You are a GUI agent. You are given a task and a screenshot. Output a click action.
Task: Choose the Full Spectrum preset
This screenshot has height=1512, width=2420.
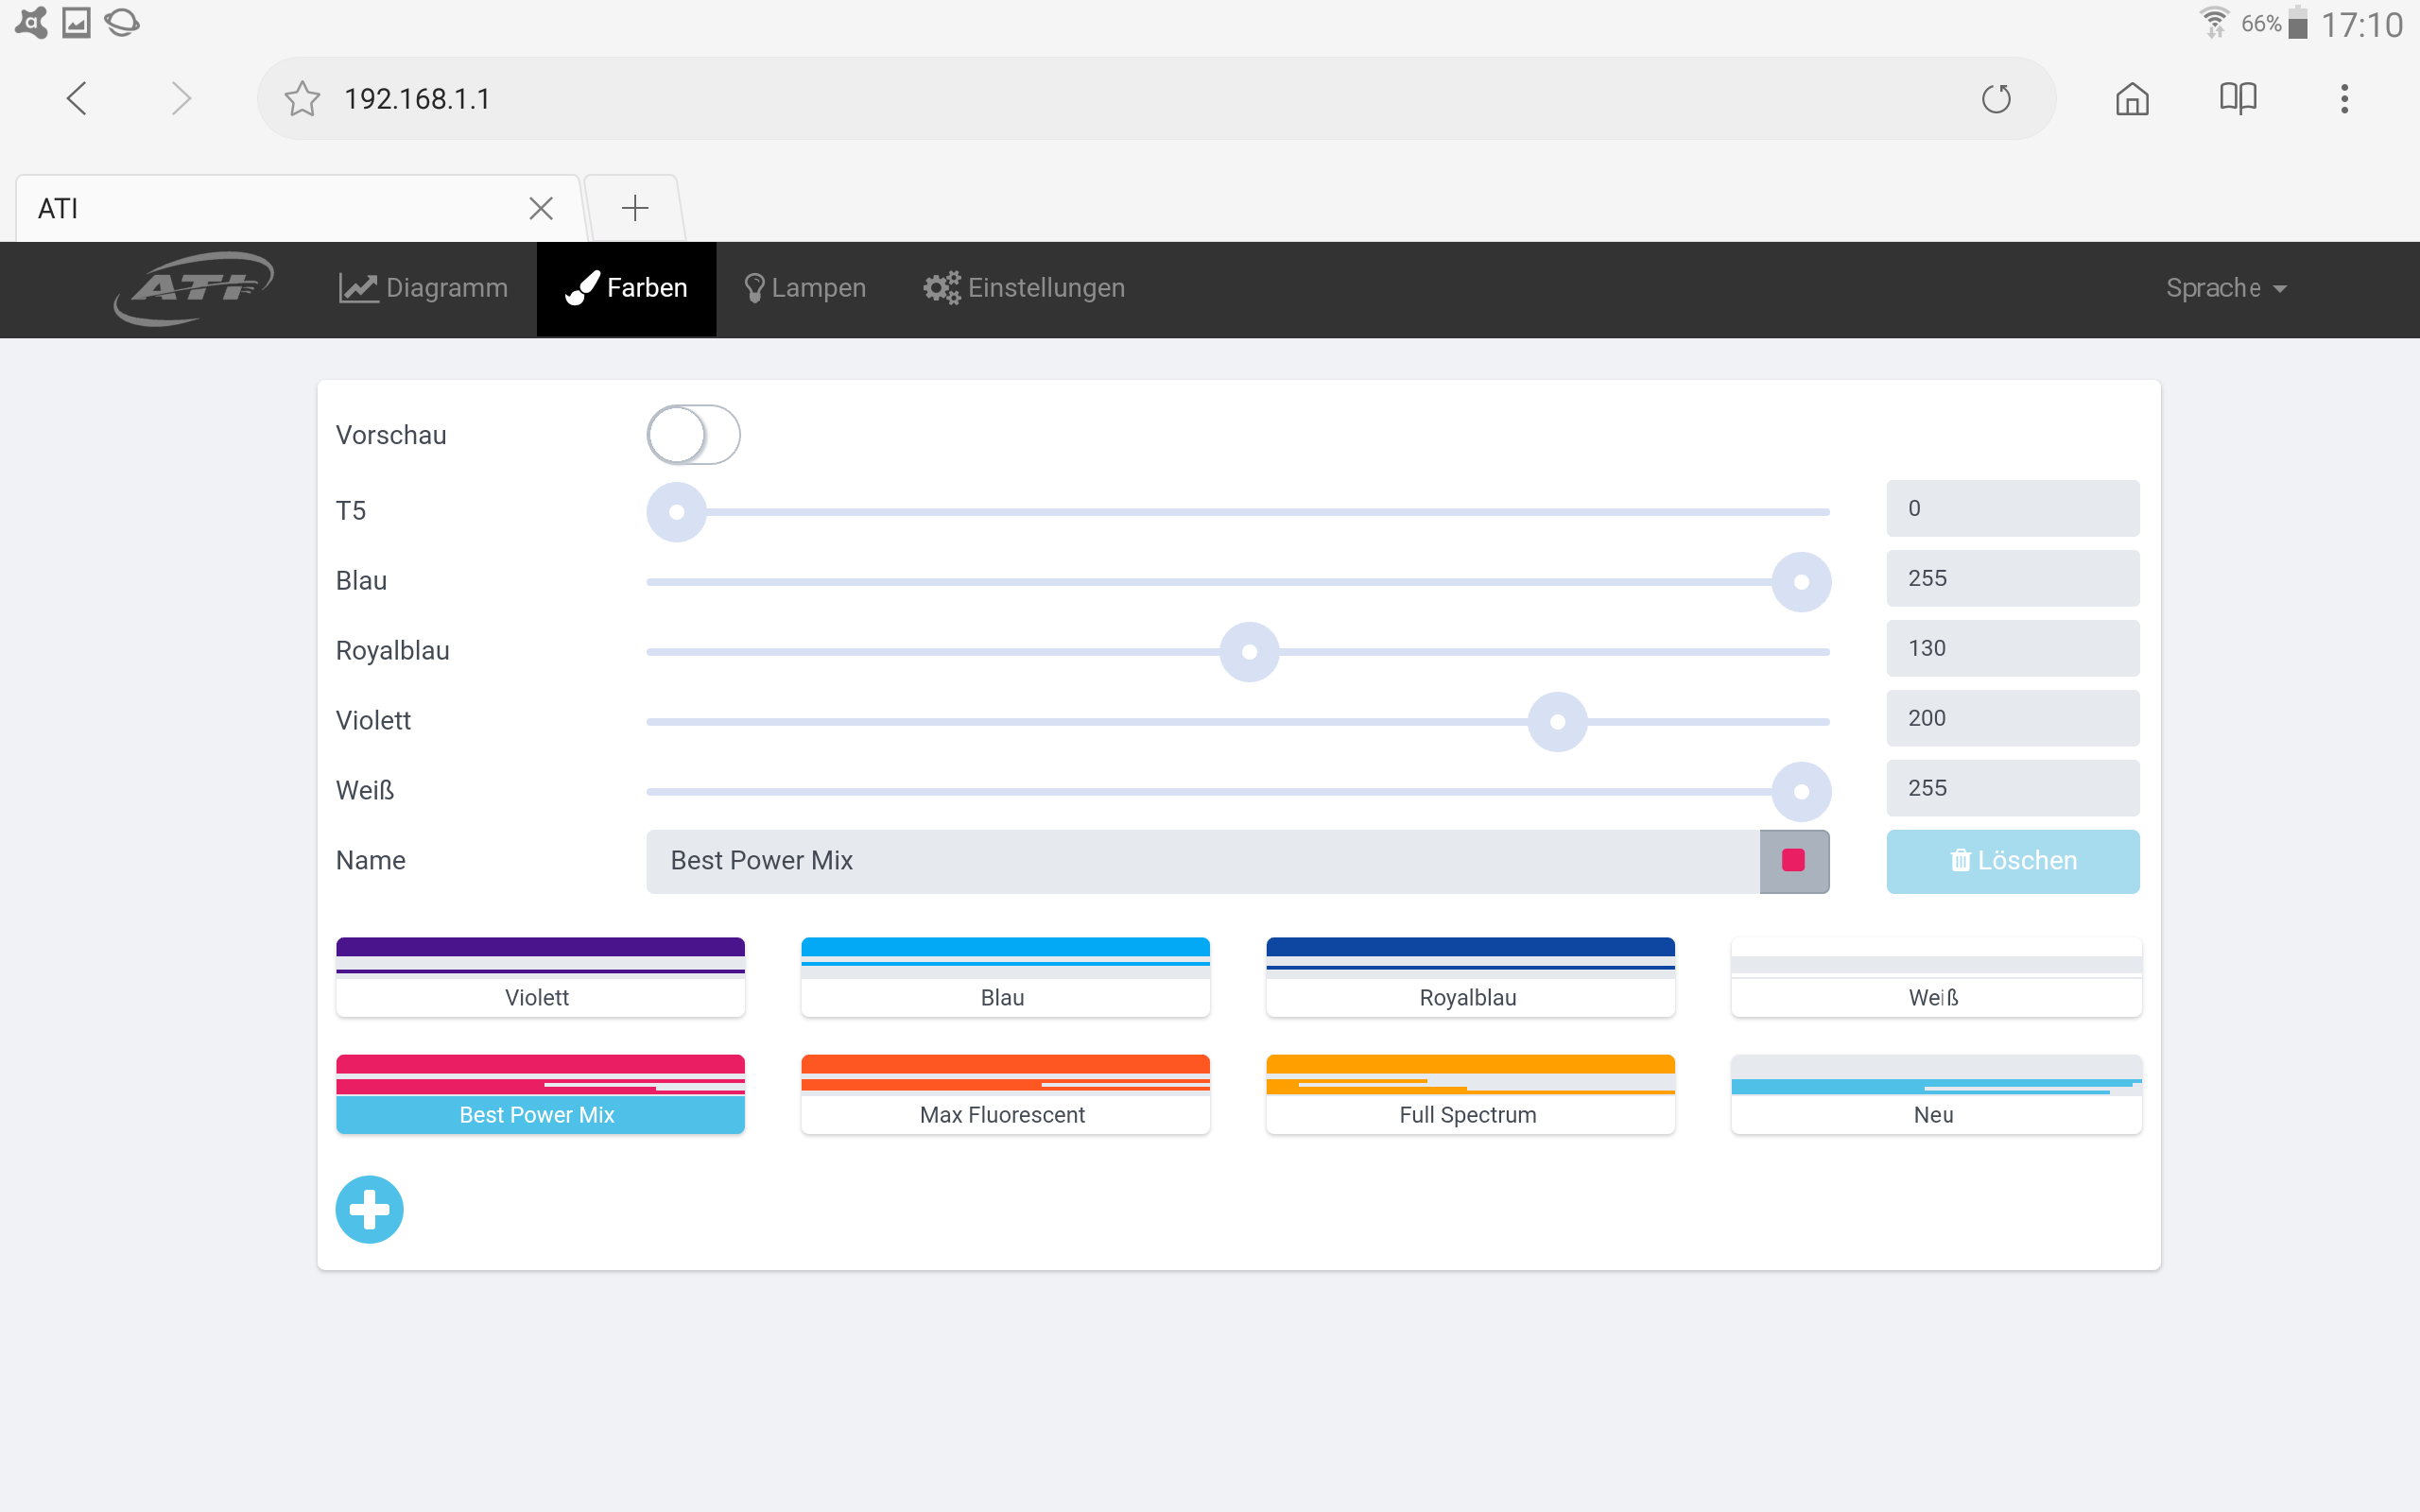tap(1469, 1095)
